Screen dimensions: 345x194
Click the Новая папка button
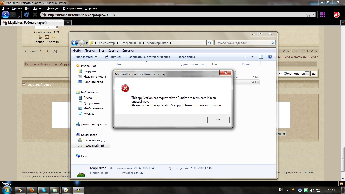[186, 57]
